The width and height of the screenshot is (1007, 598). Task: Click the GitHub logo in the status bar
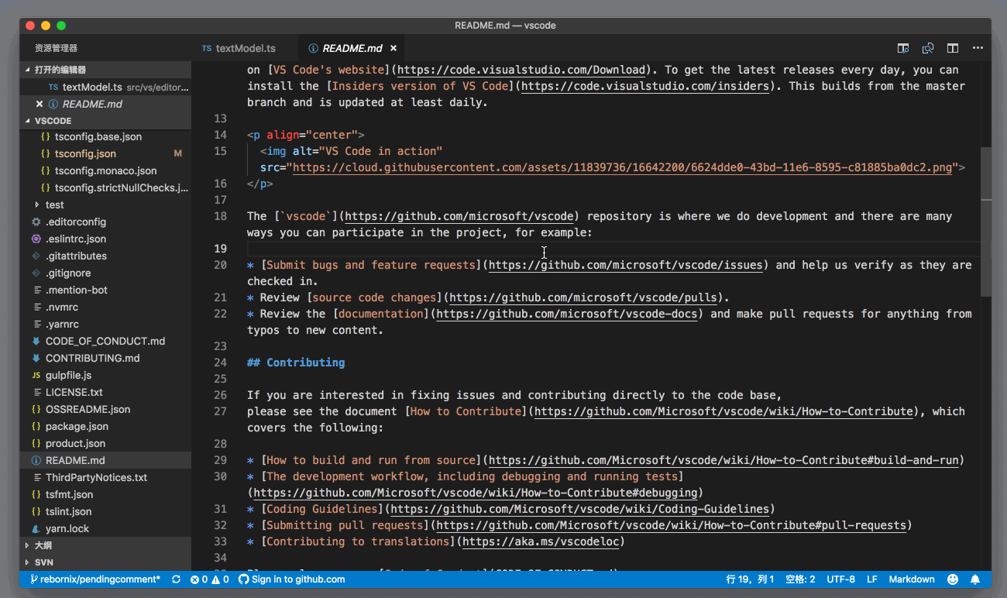tap(243, 579)
